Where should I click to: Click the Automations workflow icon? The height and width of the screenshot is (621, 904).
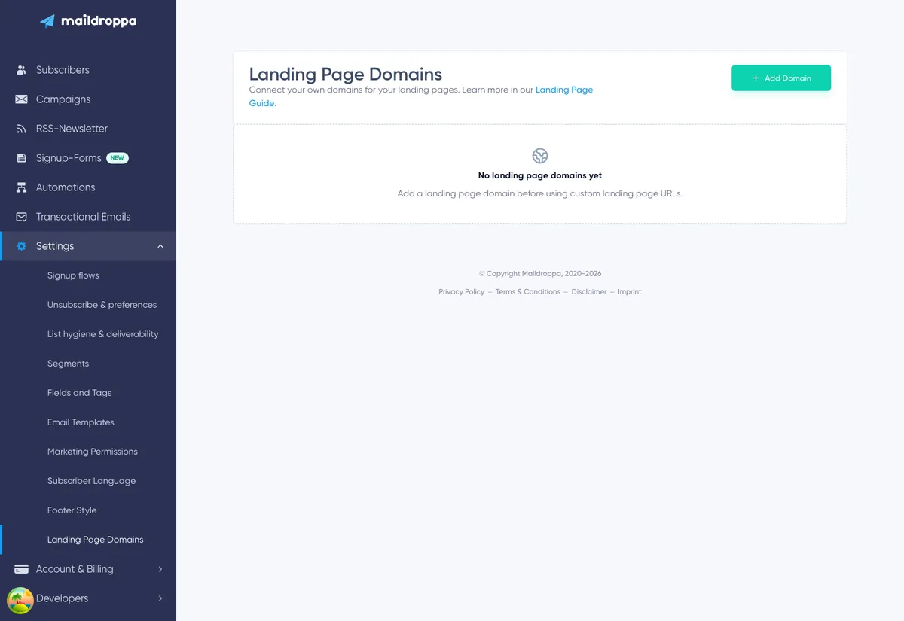pos(21,187)
